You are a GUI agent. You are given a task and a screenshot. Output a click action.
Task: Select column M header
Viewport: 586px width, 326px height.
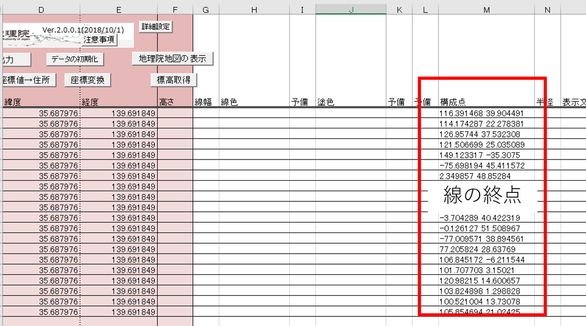487,10
